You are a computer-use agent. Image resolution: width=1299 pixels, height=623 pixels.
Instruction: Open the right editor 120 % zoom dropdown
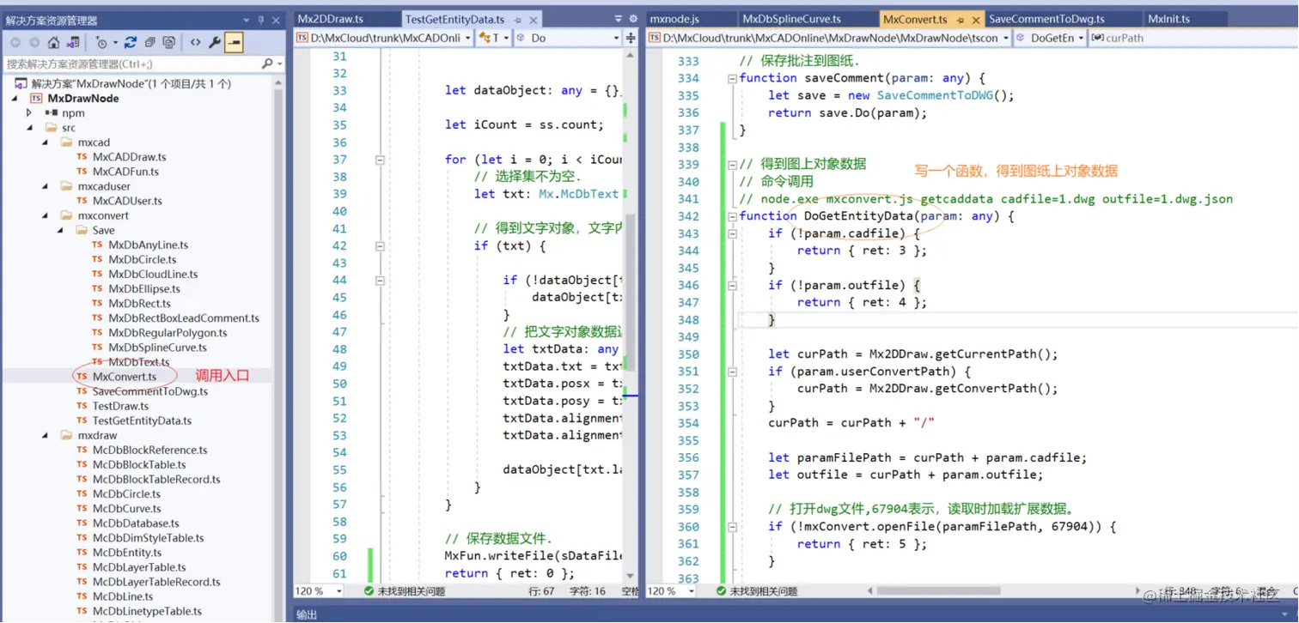click(x=691, y=591)
